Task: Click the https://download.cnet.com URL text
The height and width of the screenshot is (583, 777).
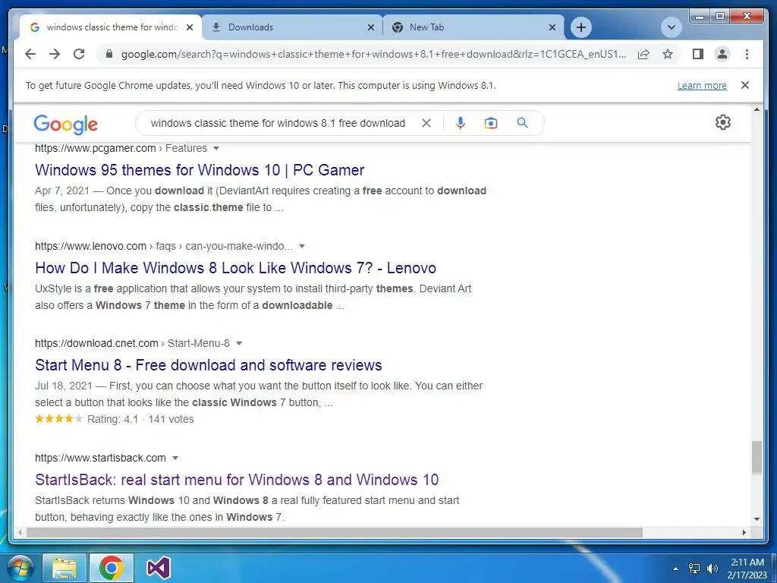Action: 96,344
